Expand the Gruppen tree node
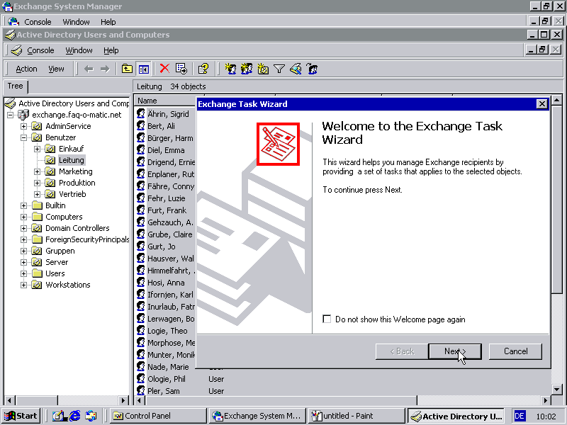The height and width of the screenshot is (425, 567). [x=23, y=251]
